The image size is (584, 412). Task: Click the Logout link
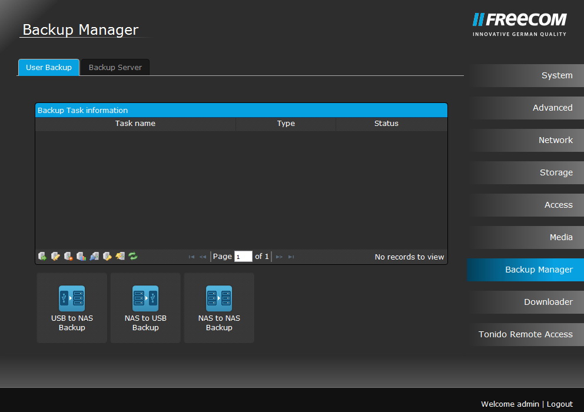coord(559,404)
